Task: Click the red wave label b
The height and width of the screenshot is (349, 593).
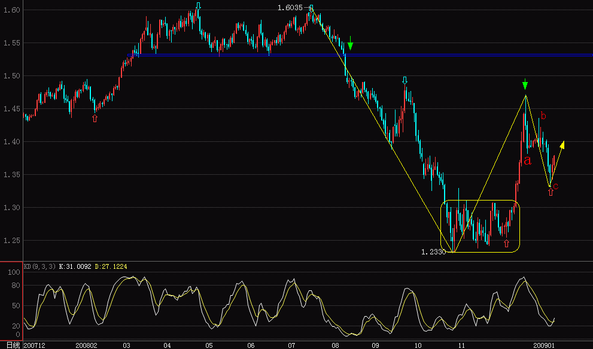Action: pyautogui.click(x=542, y=114)
